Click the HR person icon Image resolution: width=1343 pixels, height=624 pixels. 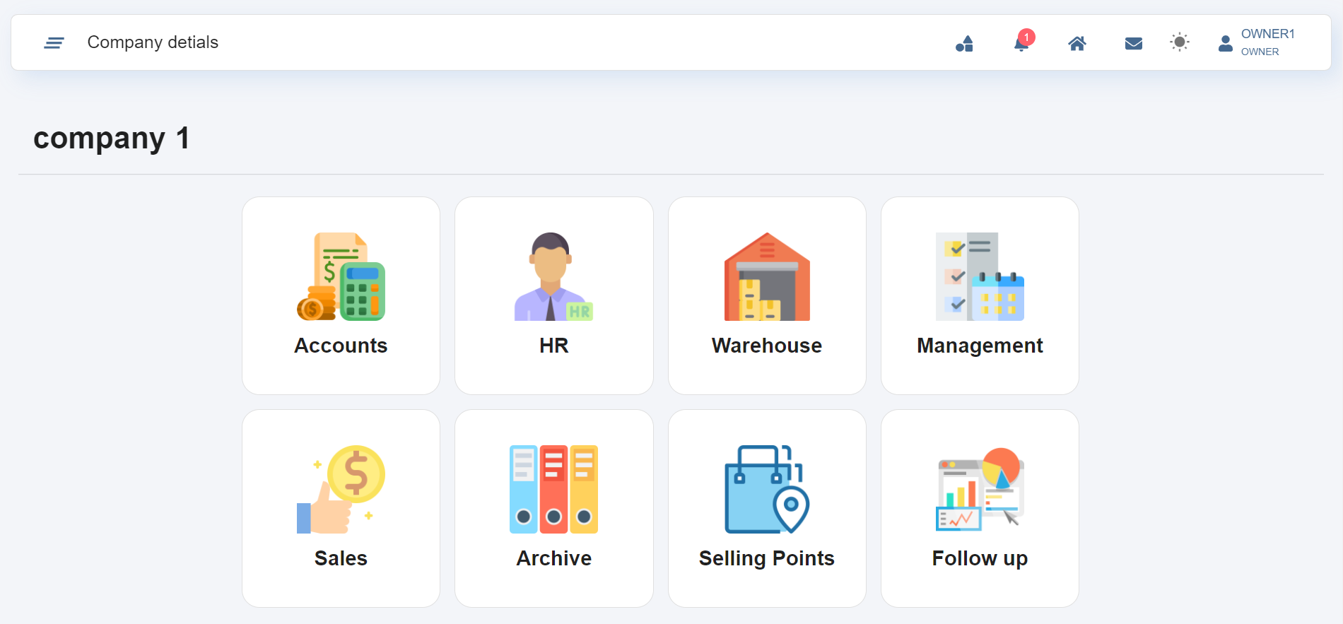pyautogui.click(x=553, y=276)
